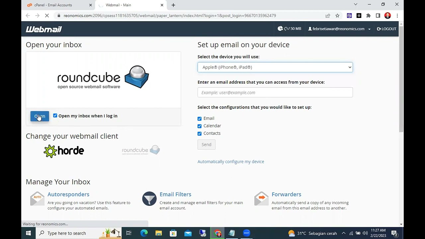Open Mail app from taskbar
The image size is (425, 239).
click(x=188, y=233)
